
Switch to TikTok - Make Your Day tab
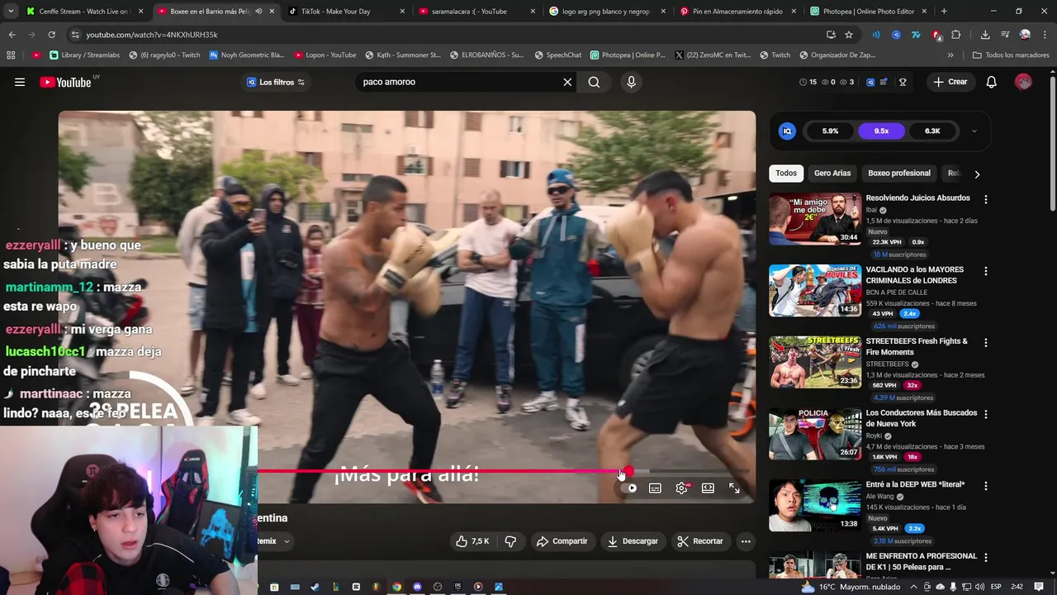point(347,12)
